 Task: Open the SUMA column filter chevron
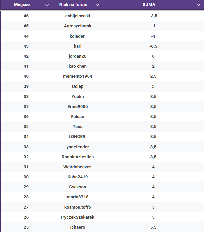pyautogui.click(x=198, y=5)
